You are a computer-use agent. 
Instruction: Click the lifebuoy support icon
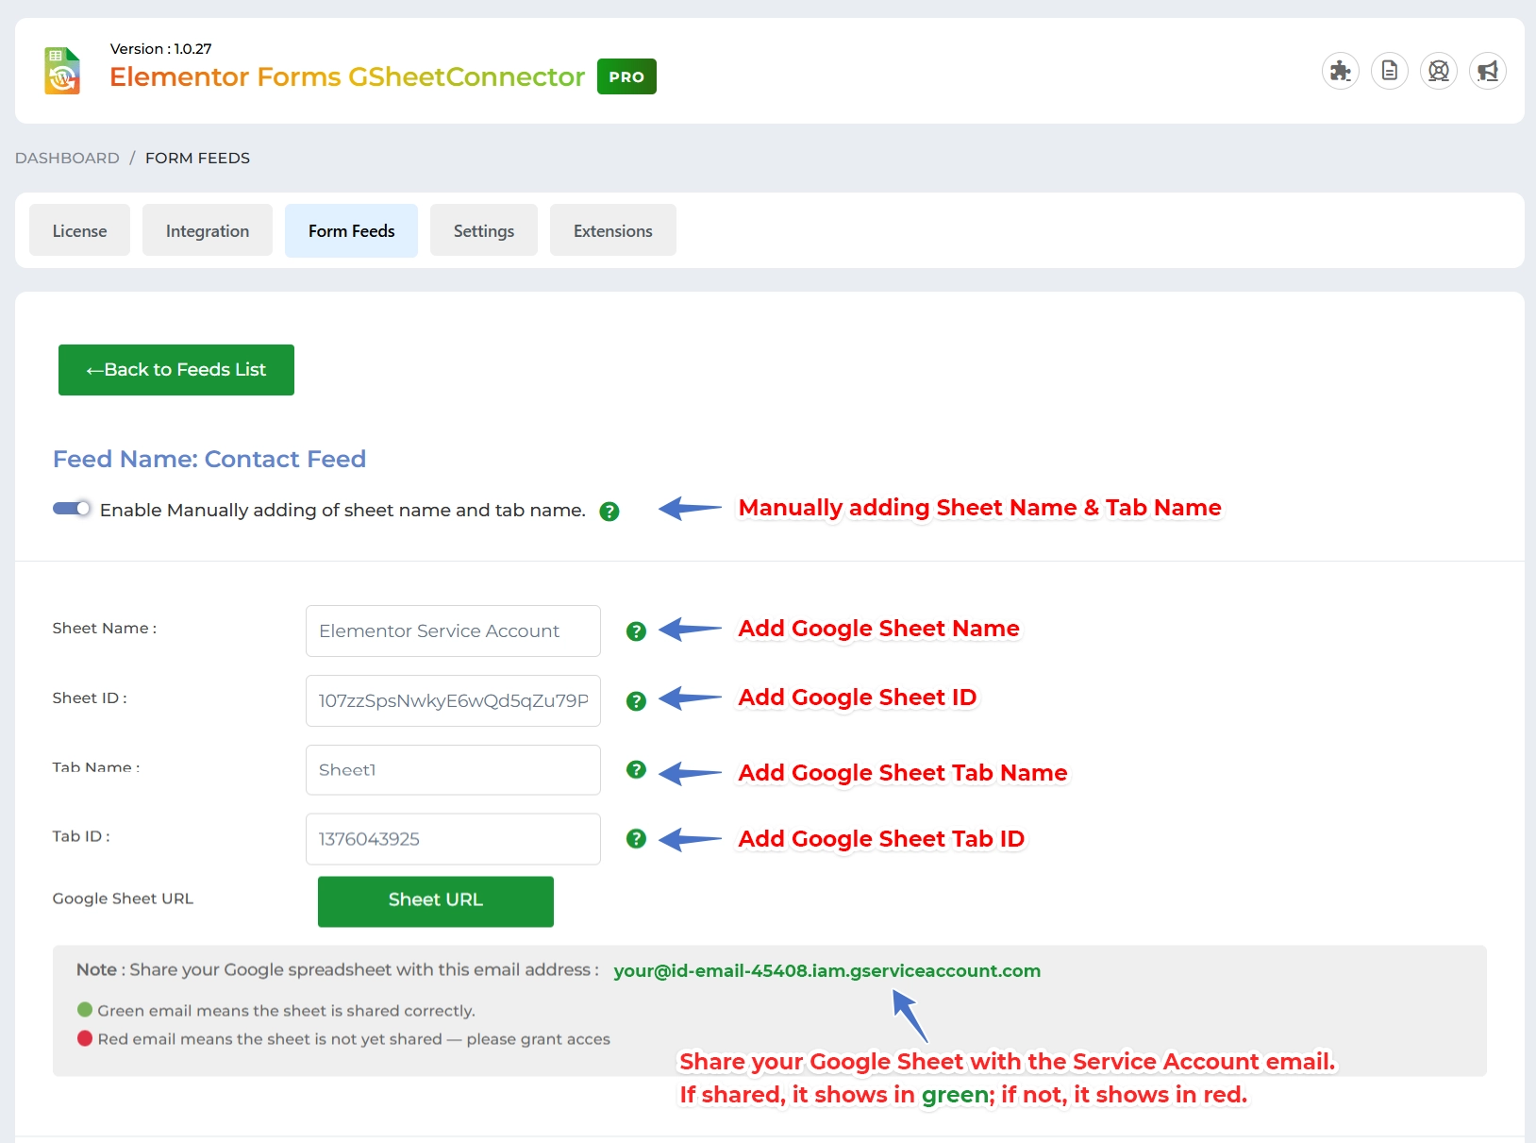pyautogui.click(x=1438, y=71)
